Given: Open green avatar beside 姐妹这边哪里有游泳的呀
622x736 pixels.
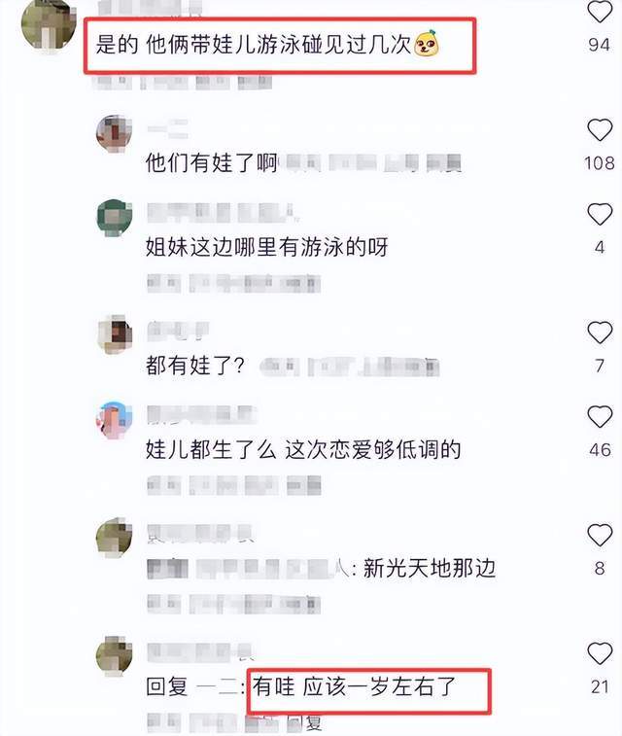Looking at the screenshot, I should pyautogui.click(x=114, y=218).
